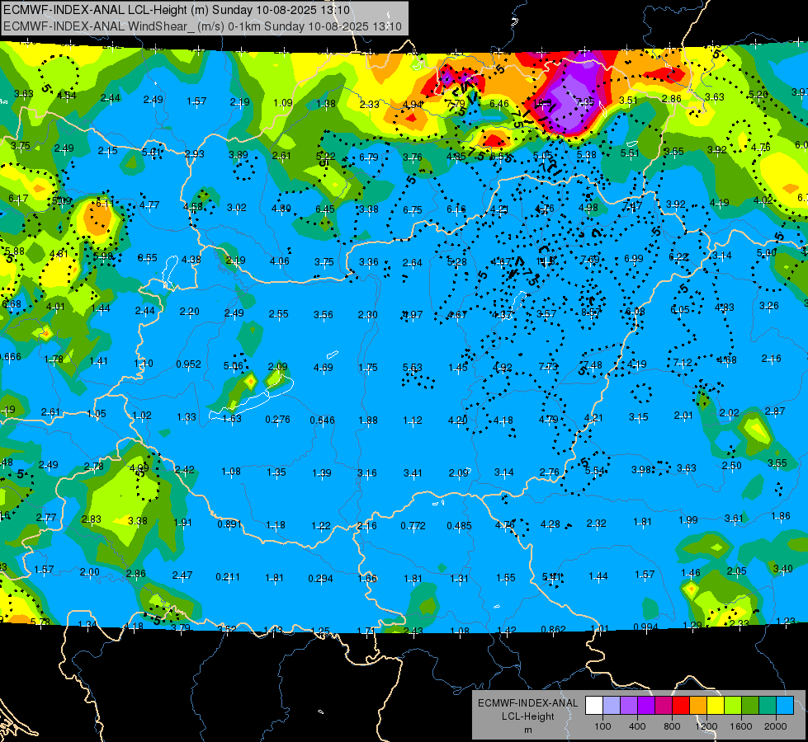The width and height of the screenshot is (808, 742).
Task: Click the wind shear value 7.48
Action: (x=593, y=365)
